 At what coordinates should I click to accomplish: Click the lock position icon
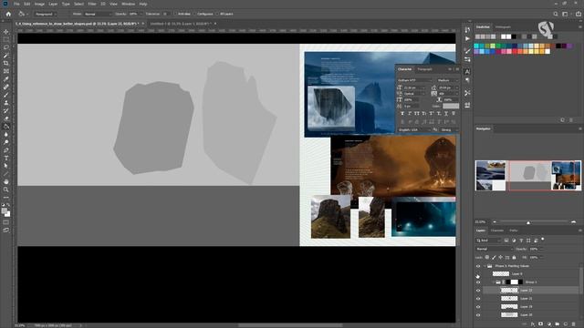point(501,257)
